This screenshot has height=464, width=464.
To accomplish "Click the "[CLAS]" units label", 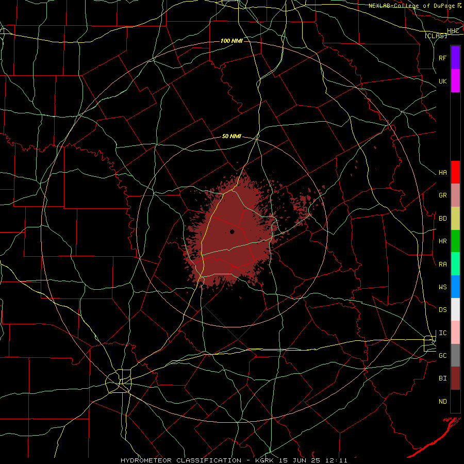I will pyautogui.click(x=436, y=36).
